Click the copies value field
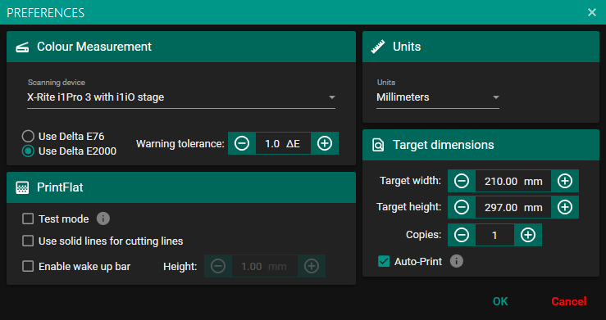Screen dimensions: 606x320 [x=494, y=235]
